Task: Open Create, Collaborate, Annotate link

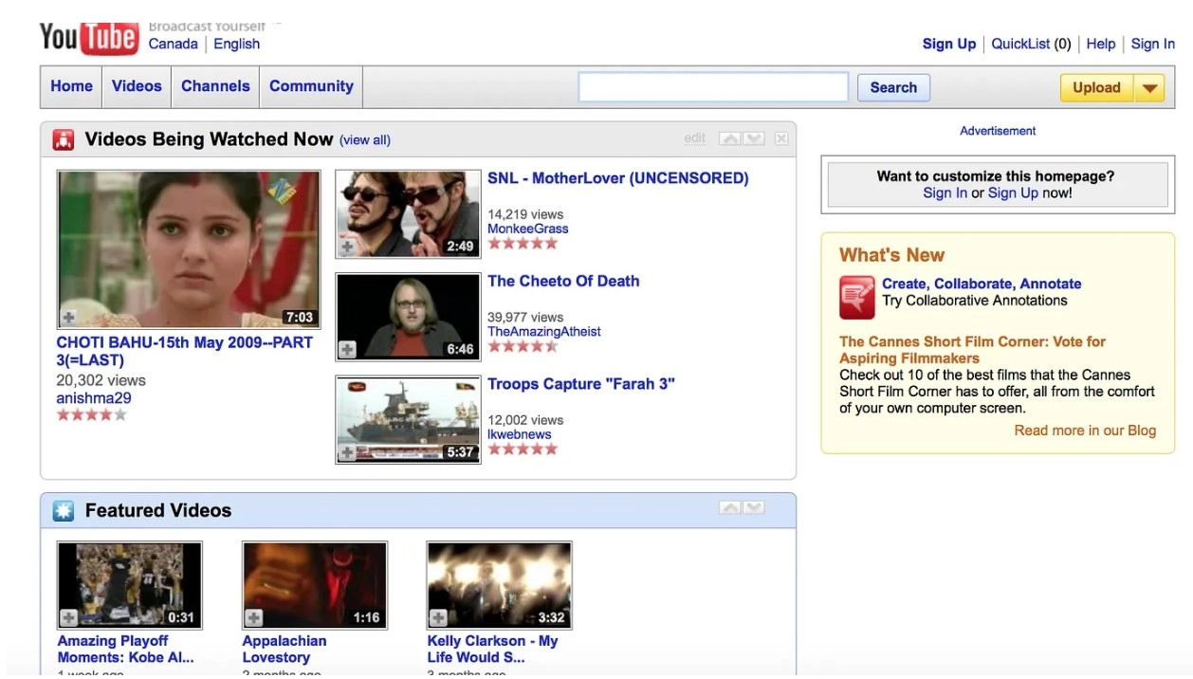Action: click(982, 284)
